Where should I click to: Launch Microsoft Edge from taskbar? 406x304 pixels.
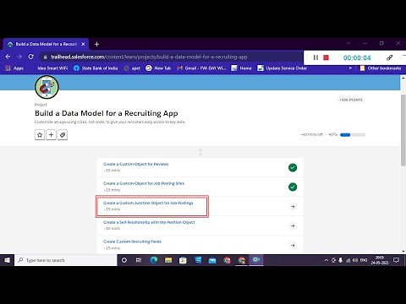(x=154, y=260)
